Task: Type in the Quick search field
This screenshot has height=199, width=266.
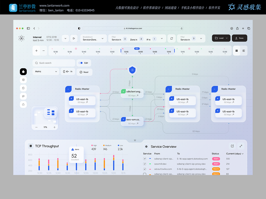Action: (56, 63)
